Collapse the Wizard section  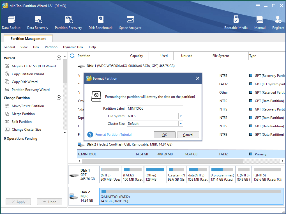(59, 58)
